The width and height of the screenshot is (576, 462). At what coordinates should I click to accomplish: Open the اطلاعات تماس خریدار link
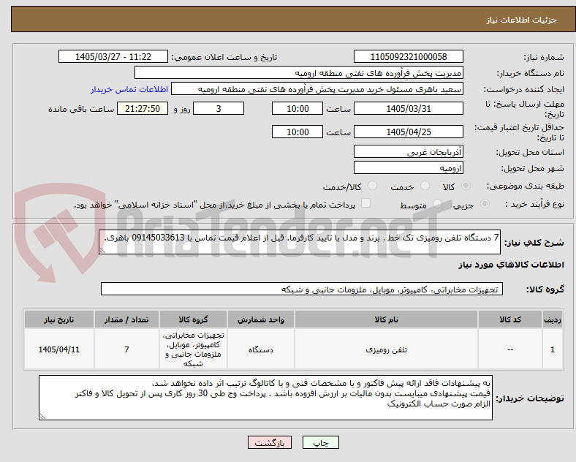(129, 89)
